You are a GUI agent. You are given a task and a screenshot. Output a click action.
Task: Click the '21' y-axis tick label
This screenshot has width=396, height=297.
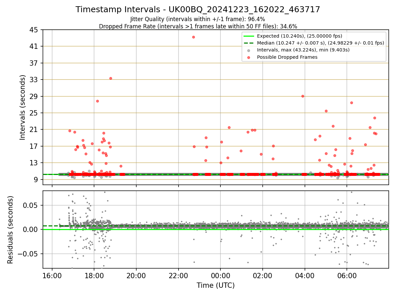[x=34, y=130]
